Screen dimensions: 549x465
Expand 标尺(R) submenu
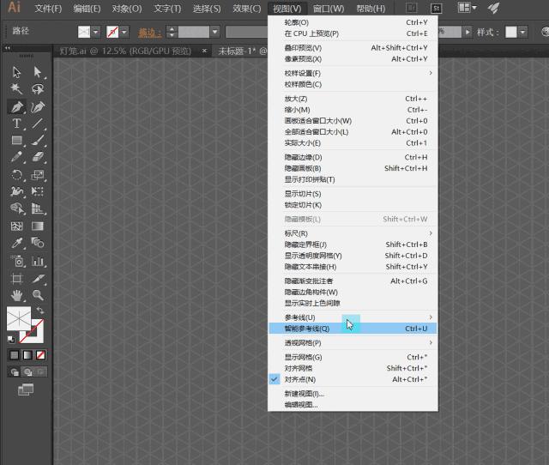353,233
